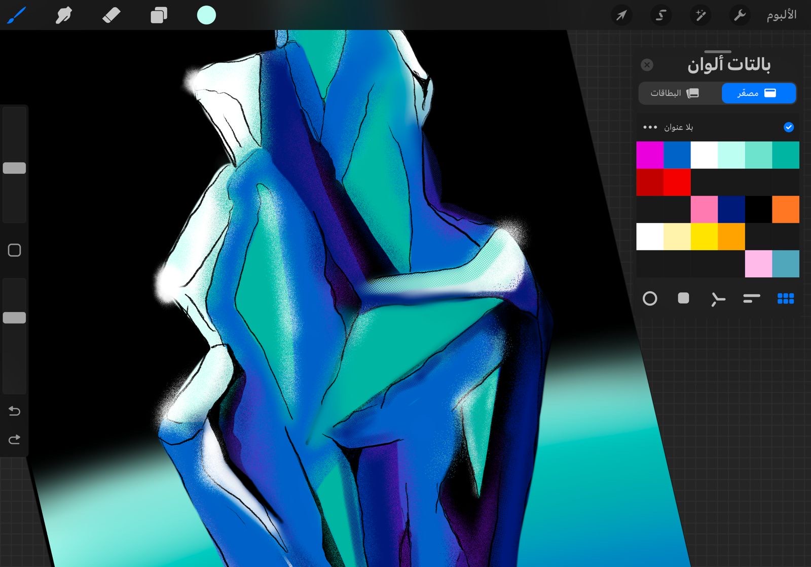Open the Palettes grid tab
Image resolution: width=811 pixels, height=567 pixels.
(x=786, y=299)
